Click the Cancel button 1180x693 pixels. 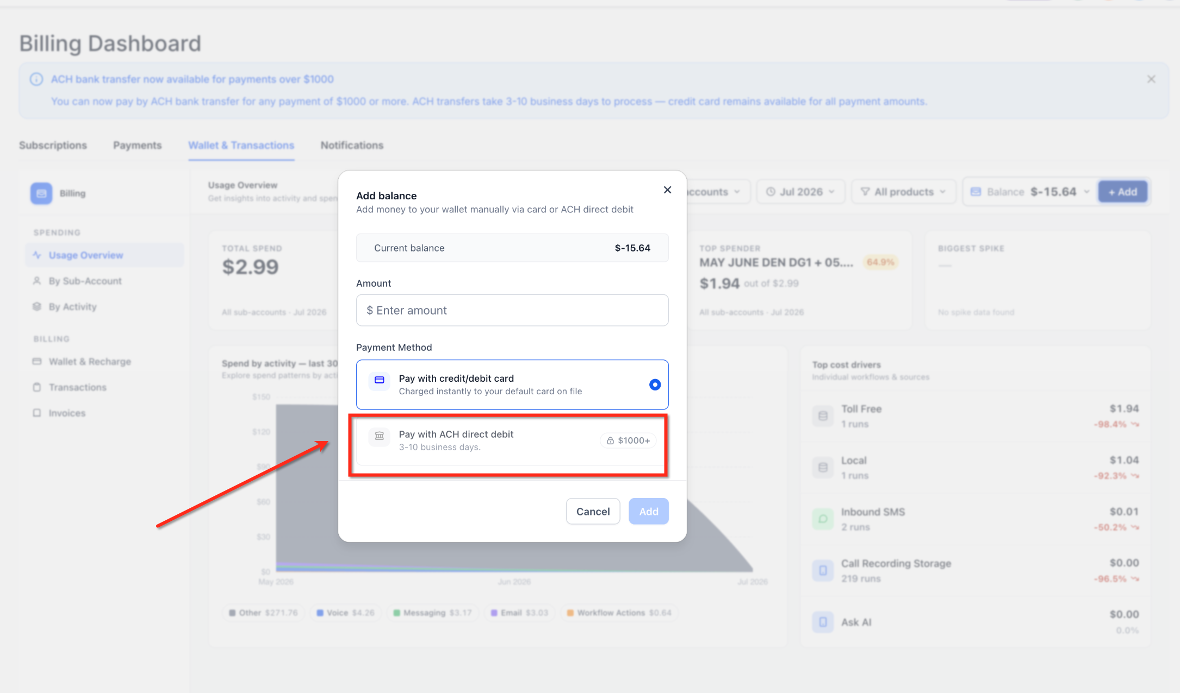tap(593, 511)
